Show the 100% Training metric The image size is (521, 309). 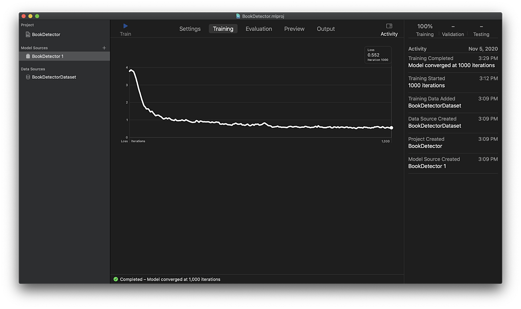[425, 30]
